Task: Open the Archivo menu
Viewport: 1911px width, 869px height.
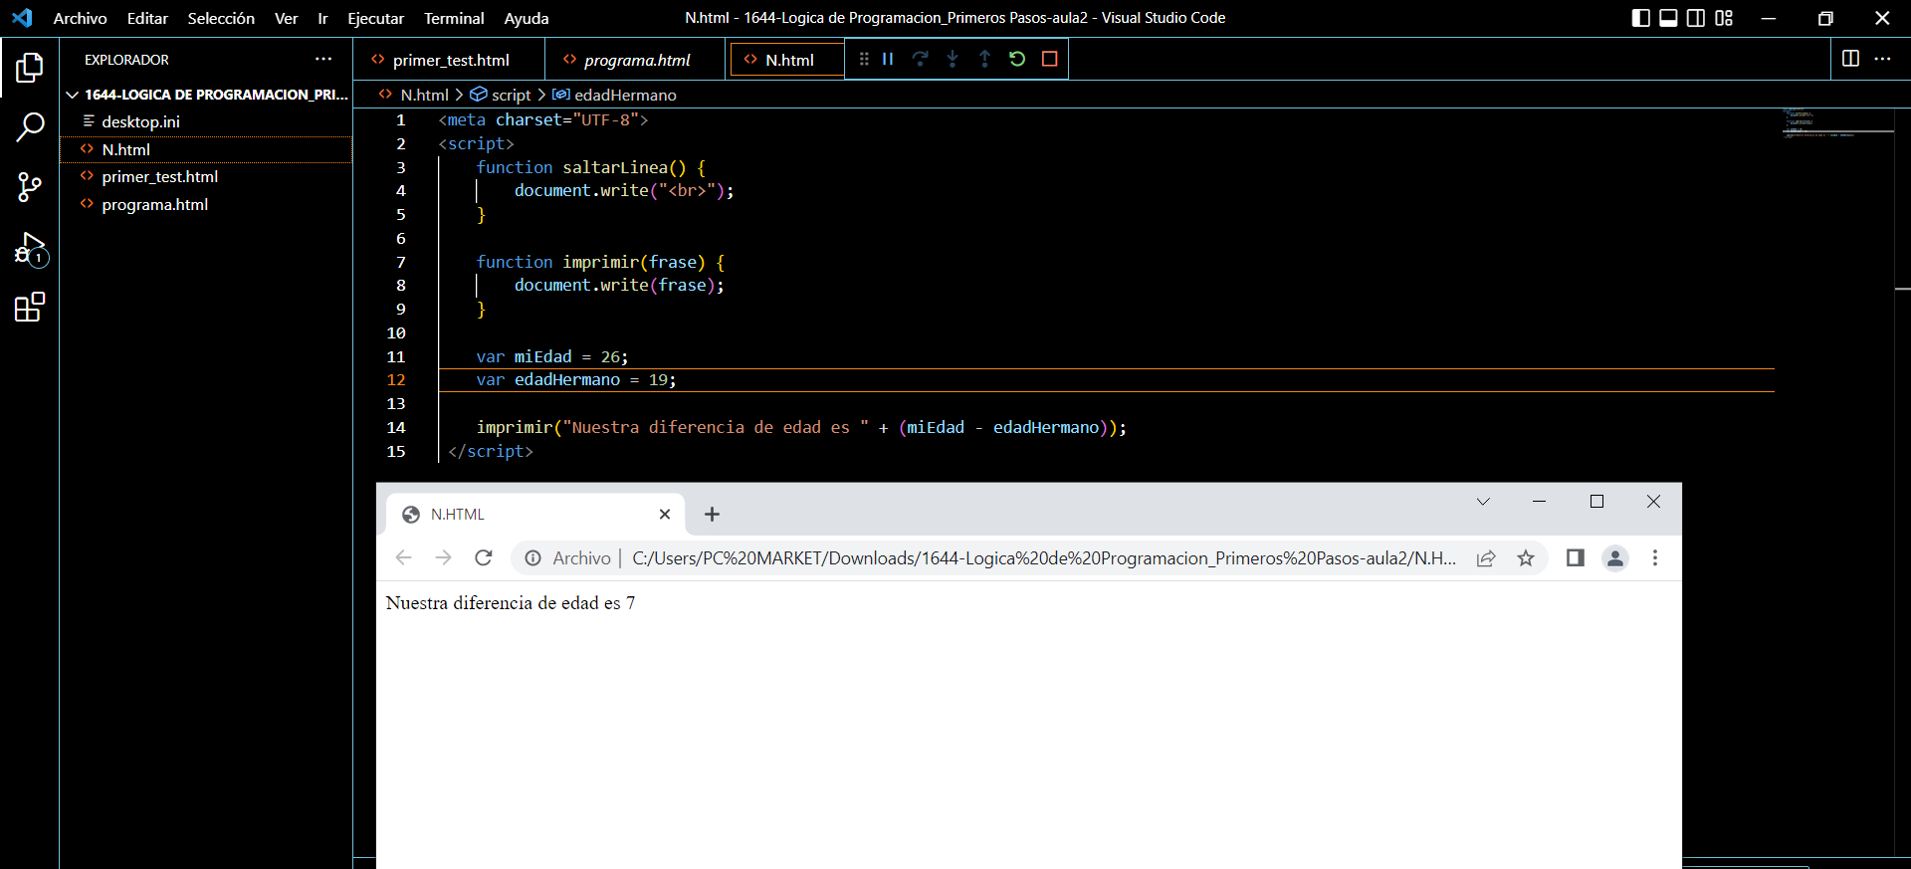Action: click(x=80, y=18)
